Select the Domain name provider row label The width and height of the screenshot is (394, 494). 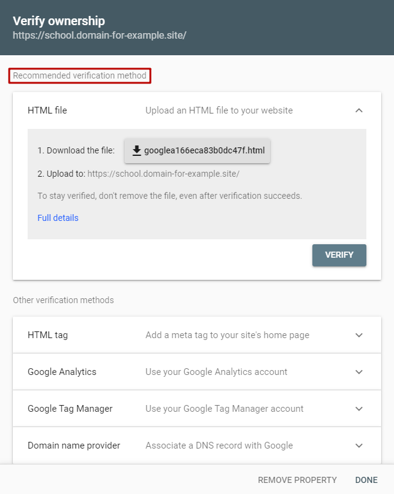pyautogui.click(x=74, y=446)
